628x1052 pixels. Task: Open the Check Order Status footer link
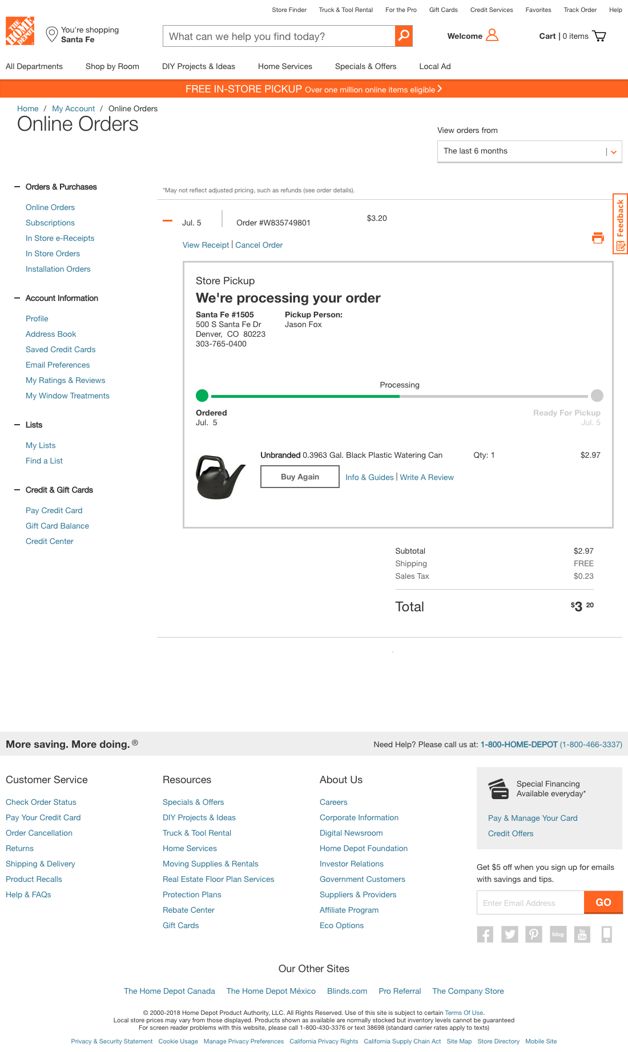(41, 802)
